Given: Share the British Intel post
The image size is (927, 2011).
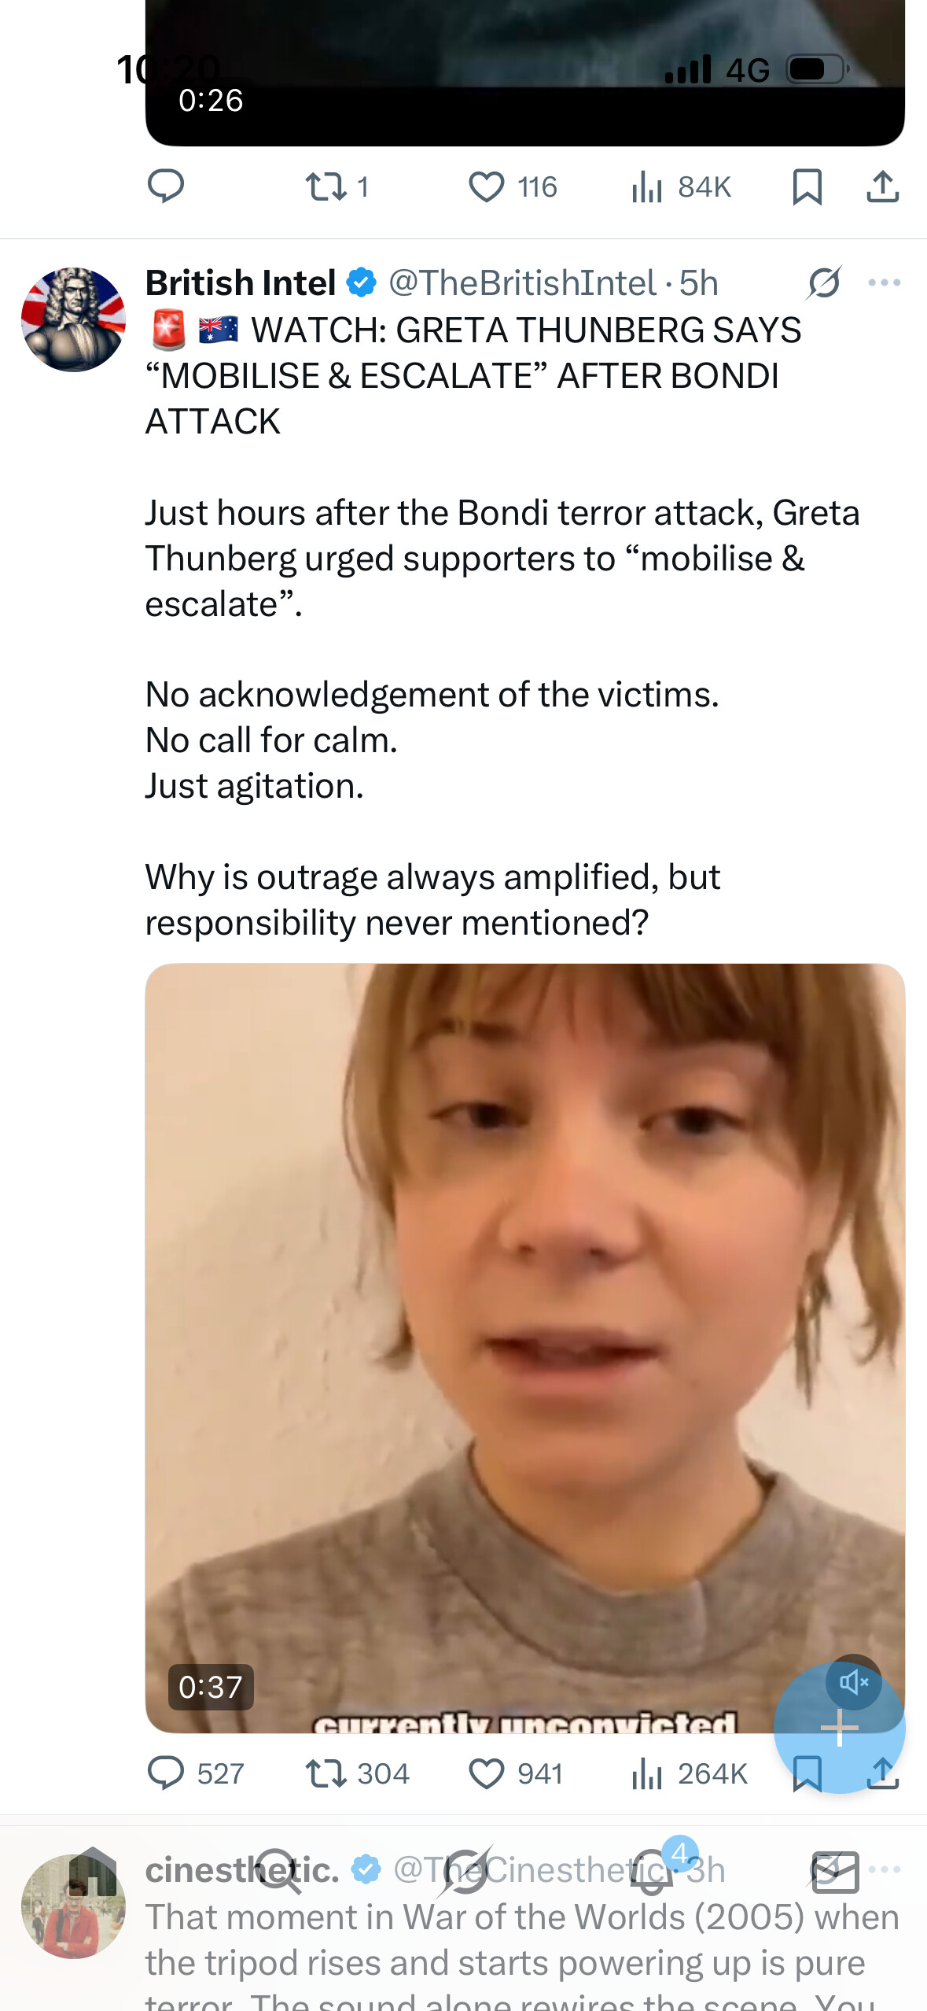Looking at the screenshot, I should coord(883,1774).
